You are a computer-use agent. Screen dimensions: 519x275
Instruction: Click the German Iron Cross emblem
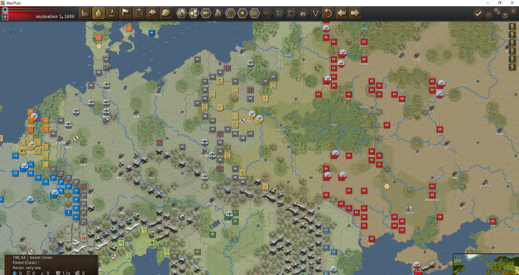tap(5, 9)
